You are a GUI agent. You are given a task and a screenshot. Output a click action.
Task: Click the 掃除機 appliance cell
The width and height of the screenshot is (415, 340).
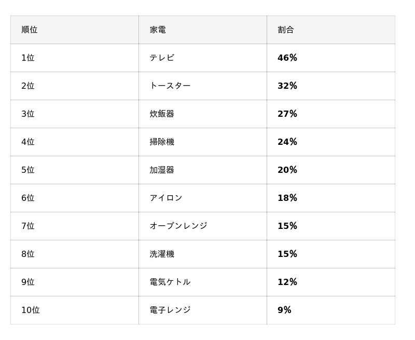click(162, 142)
